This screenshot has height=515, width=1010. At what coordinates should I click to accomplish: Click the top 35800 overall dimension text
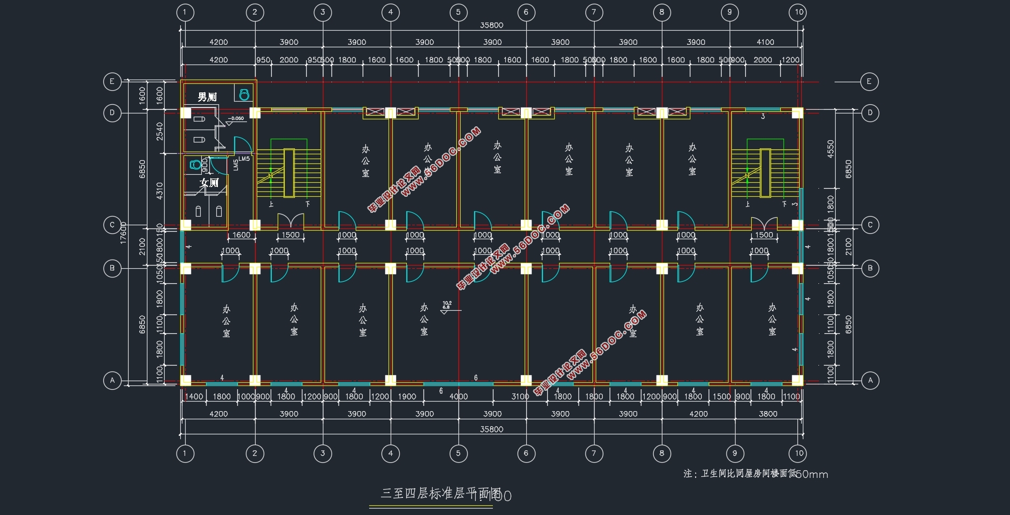click(x=491, y=25)
